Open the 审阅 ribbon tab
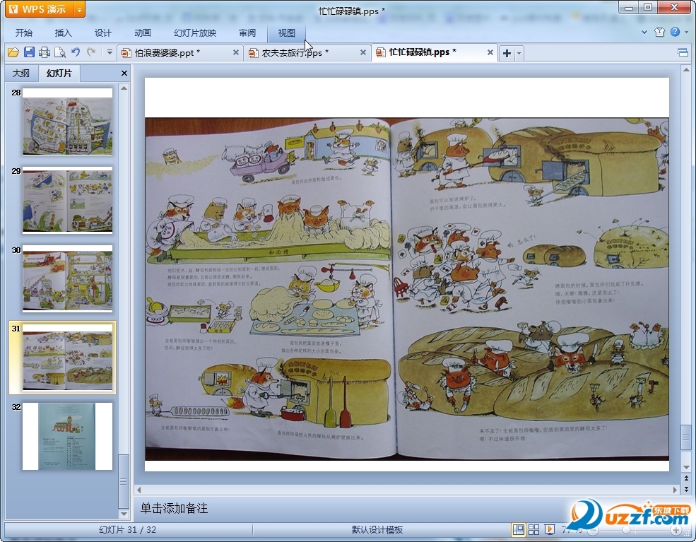The height and width of the screenshot is (542, 696). coord(247,33)
